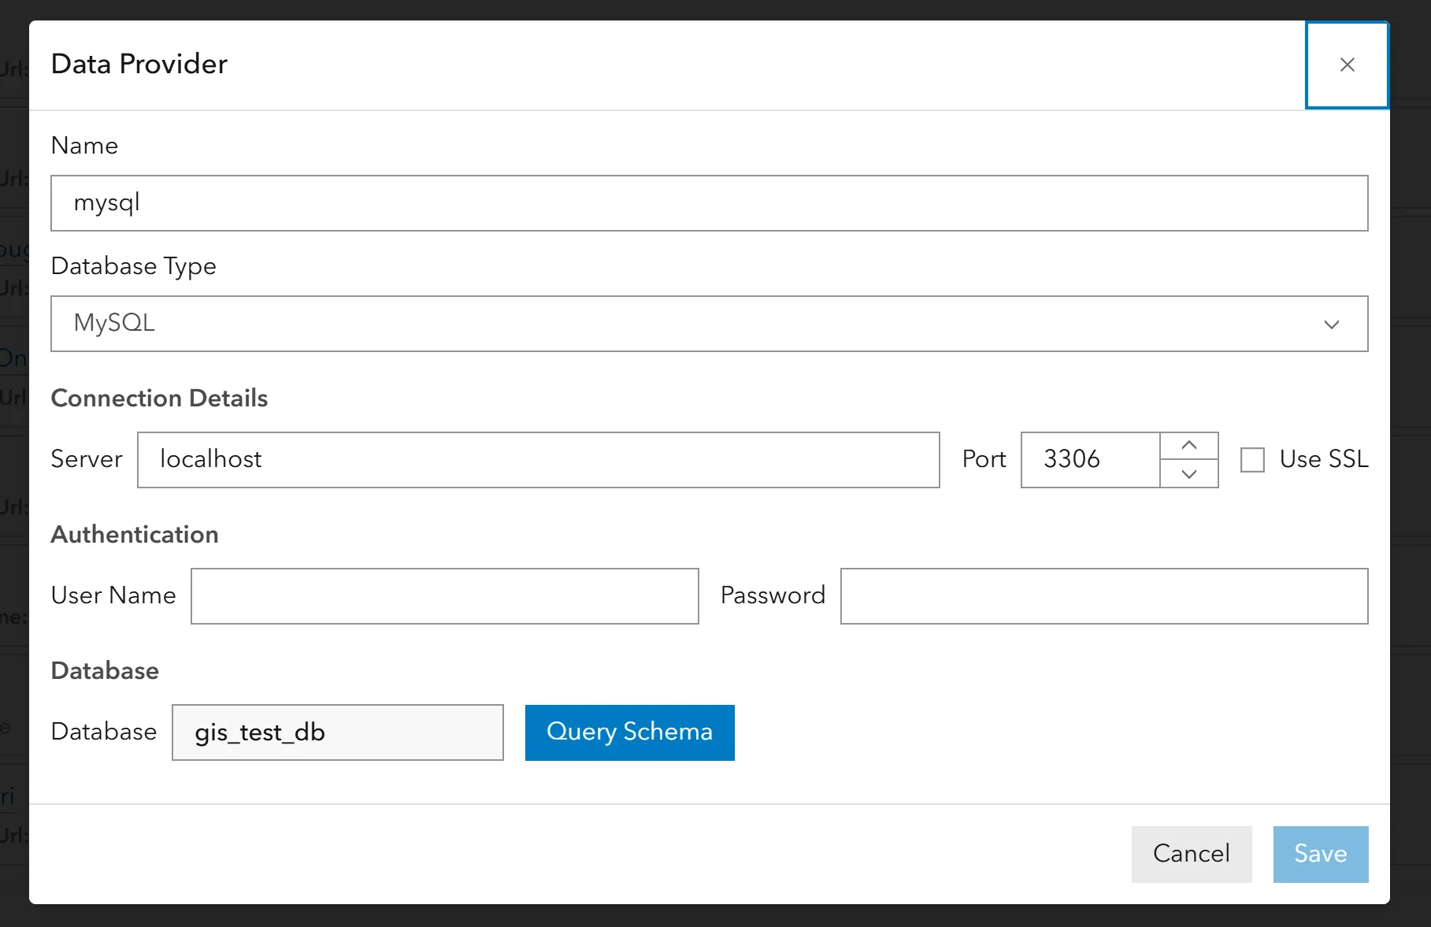Save the data provider settings

[x=1321, y=854]
